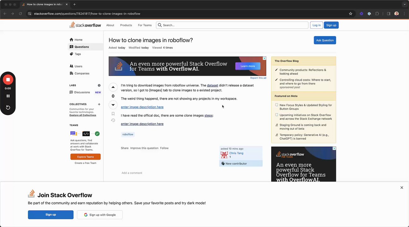Open Chris Tang's profile name link
409x227 pixels.
236,153
